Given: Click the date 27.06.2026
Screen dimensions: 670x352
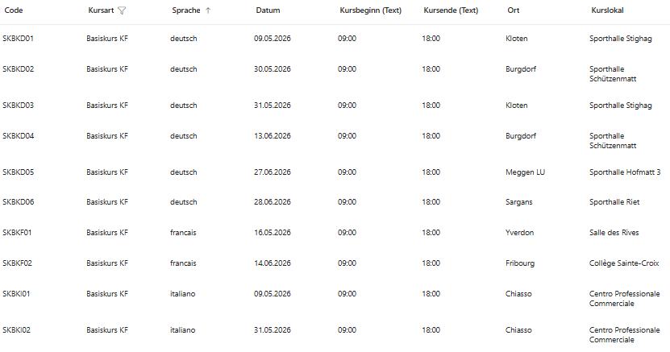Looking at the screenshot, I should pyautogui.click(x=272, y=172).
